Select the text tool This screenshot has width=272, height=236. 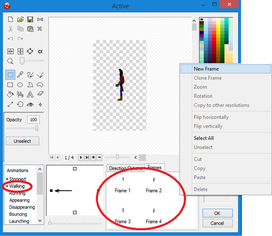point(30,95)
